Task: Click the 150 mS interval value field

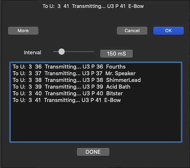Action: tap(117, 53)
